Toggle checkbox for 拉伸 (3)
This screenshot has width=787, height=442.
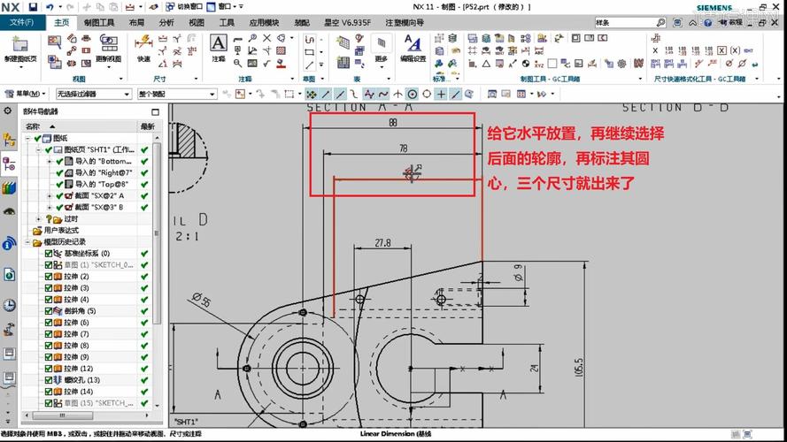coord(49,288)
